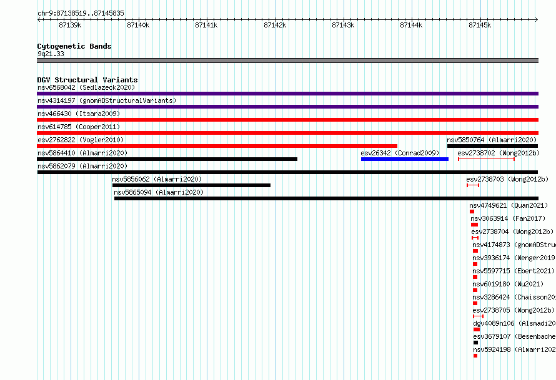
Task: Open nsv3286424 (Chaisson) variant label
Action: (514, 297)
